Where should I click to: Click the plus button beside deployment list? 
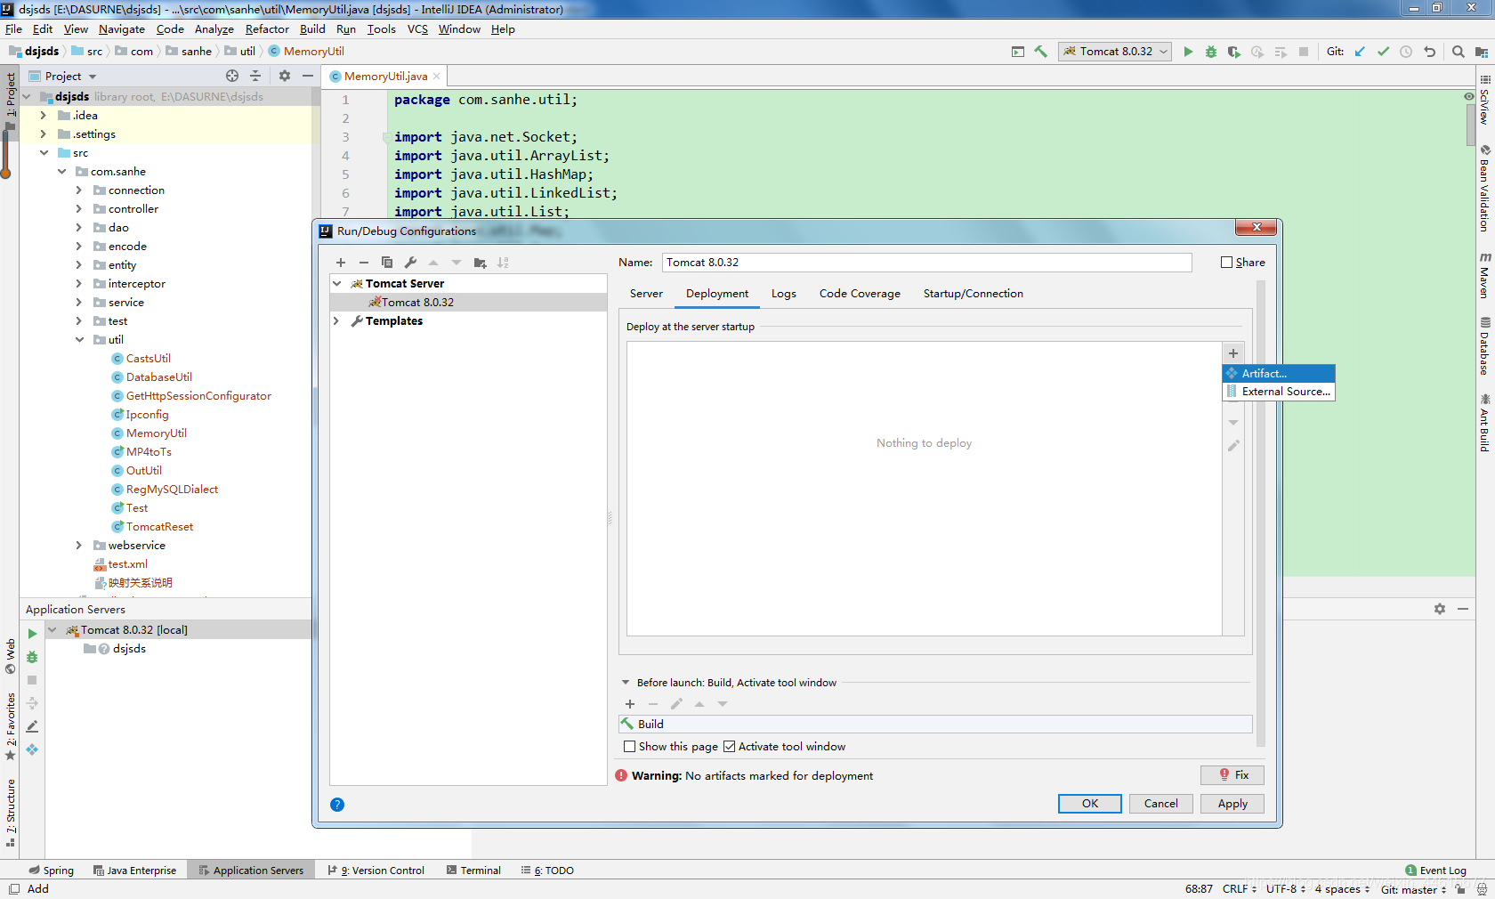click(1233, 353)
